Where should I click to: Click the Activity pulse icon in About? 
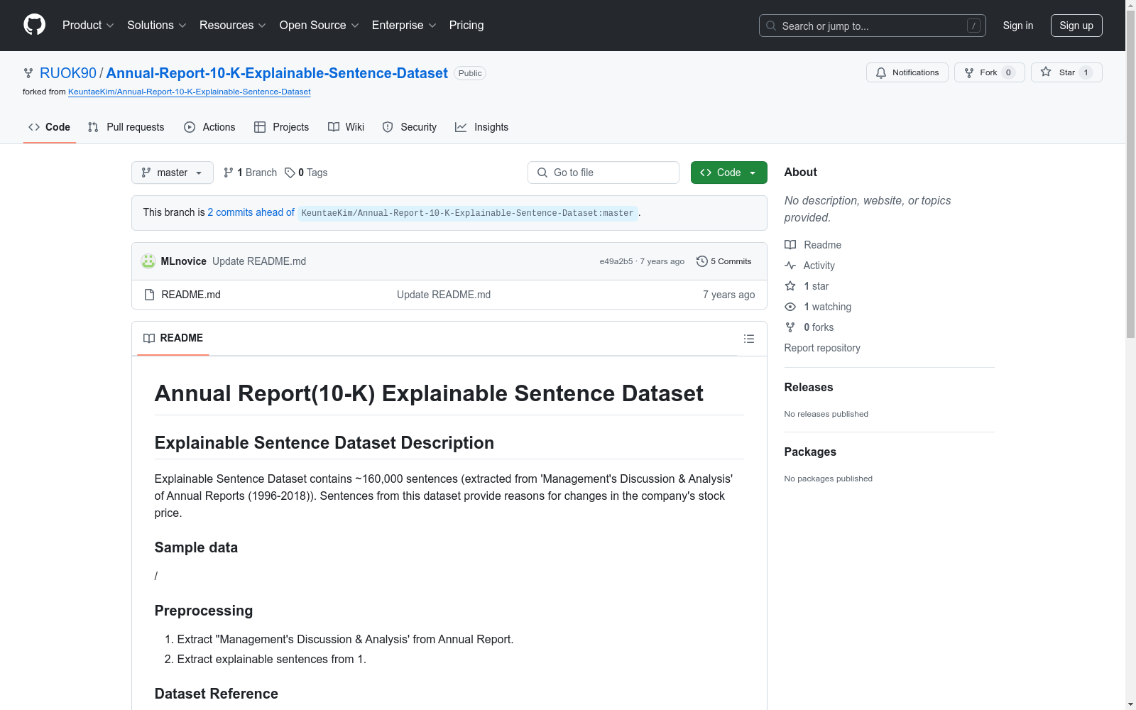pyautogui.click(x=790, y=266)
